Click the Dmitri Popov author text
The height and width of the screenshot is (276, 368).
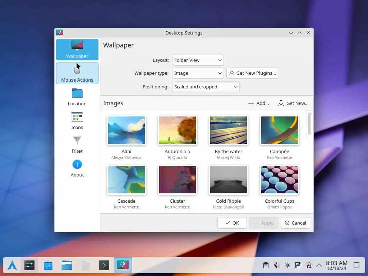click(x=280, y=207)
